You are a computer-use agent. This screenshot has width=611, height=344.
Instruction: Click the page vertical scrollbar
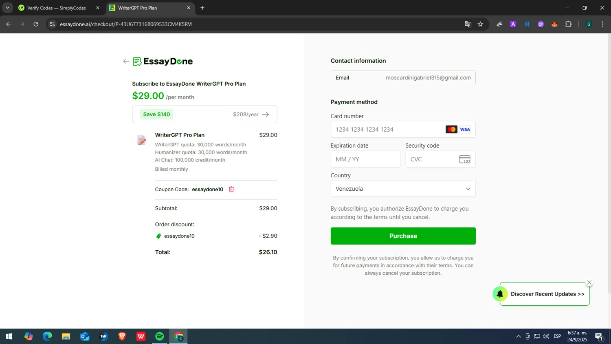(609, 163)
